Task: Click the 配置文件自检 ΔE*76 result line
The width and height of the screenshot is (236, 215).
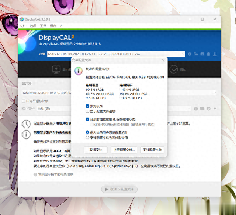Action: [125, 77]
